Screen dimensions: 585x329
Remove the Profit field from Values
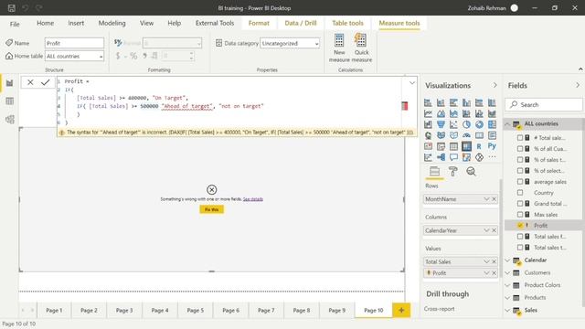[x=494, y=273]
